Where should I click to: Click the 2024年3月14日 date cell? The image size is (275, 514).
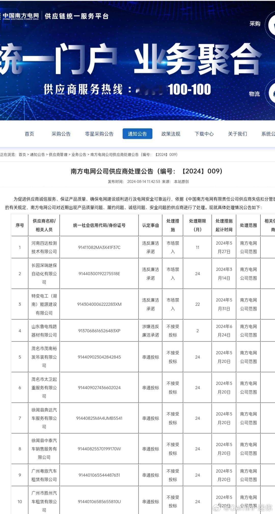click(x=224, y=274)
